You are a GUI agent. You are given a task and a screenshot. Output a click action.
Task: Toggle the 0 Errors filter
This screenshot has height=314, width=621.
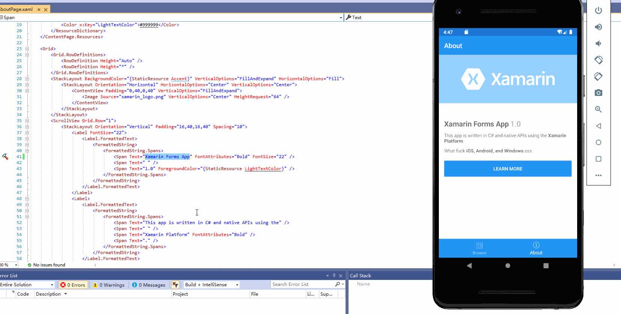[x=73, y=285]
